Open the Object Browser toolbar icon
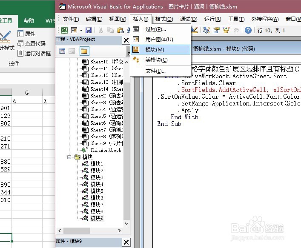The height and width of the screenshot is (248, 301). click(226, 30)
